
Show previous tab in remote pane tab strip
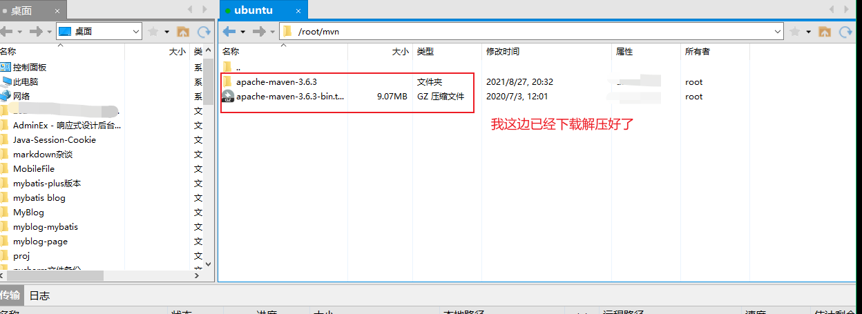[832, 9]
